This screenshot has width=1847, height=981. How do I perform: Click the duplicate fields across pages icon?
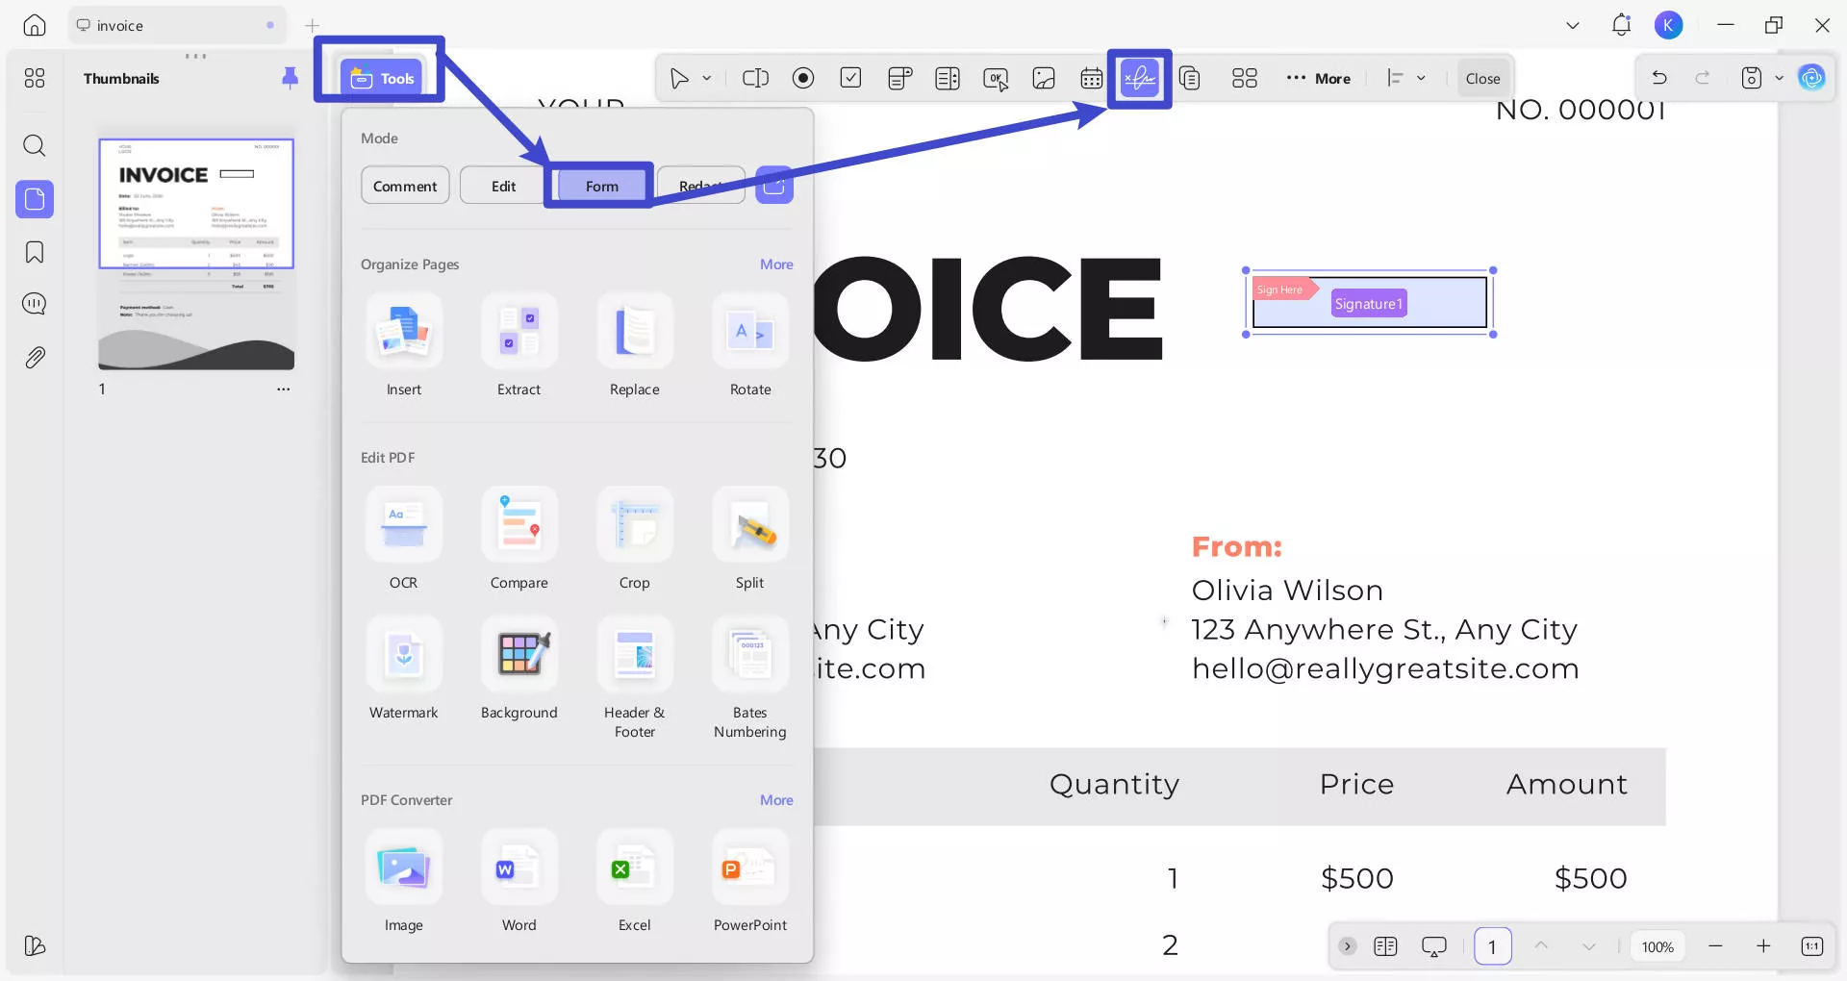[1190, 78]
